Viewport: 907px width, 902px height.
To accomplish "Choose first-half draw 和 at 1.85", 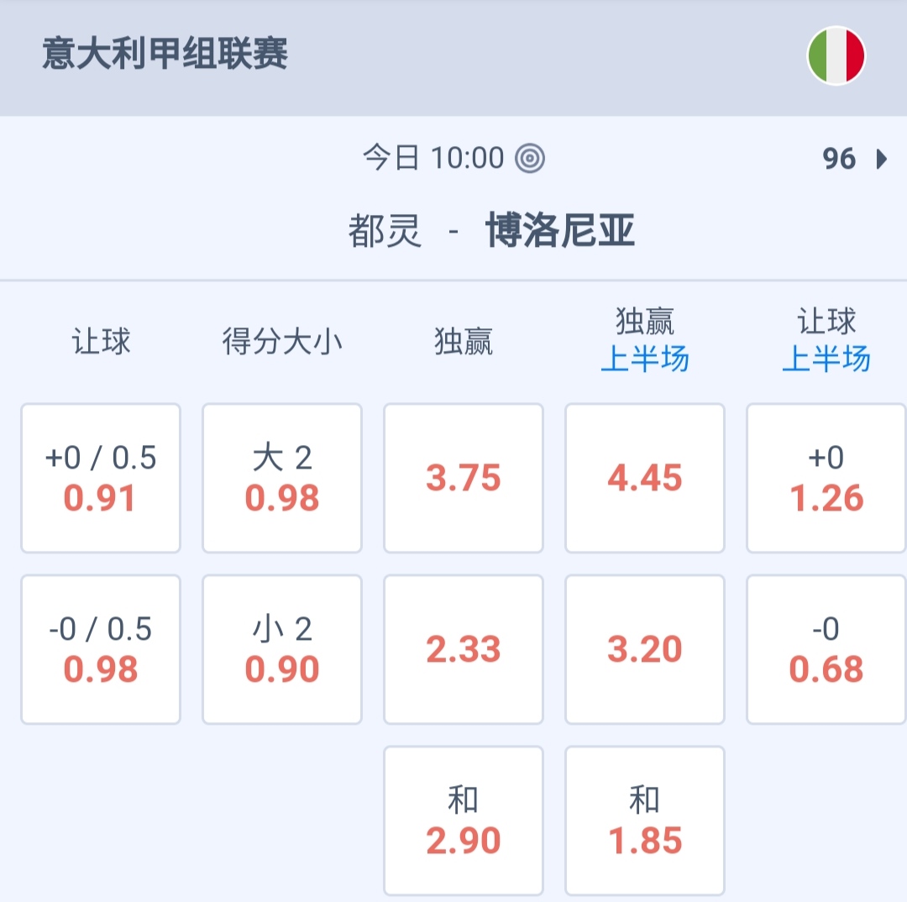I will 645,821.
